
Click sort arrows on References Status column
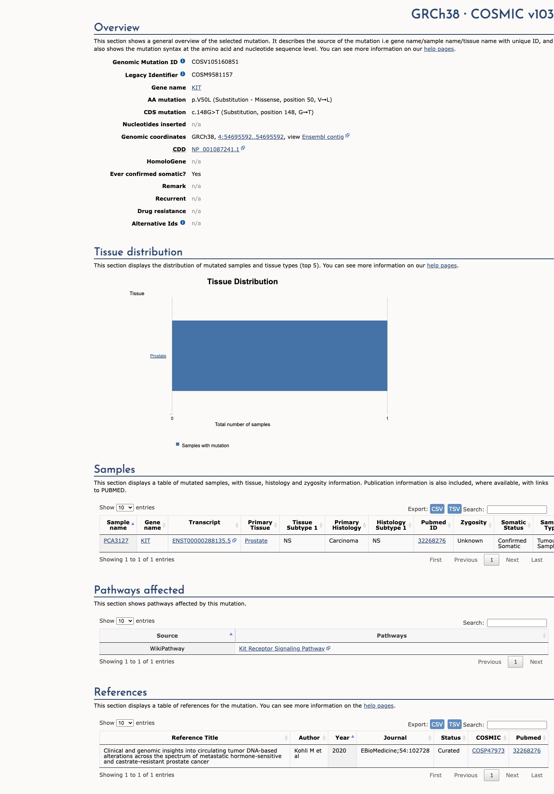pyautogui.click(x=464, y=738)
